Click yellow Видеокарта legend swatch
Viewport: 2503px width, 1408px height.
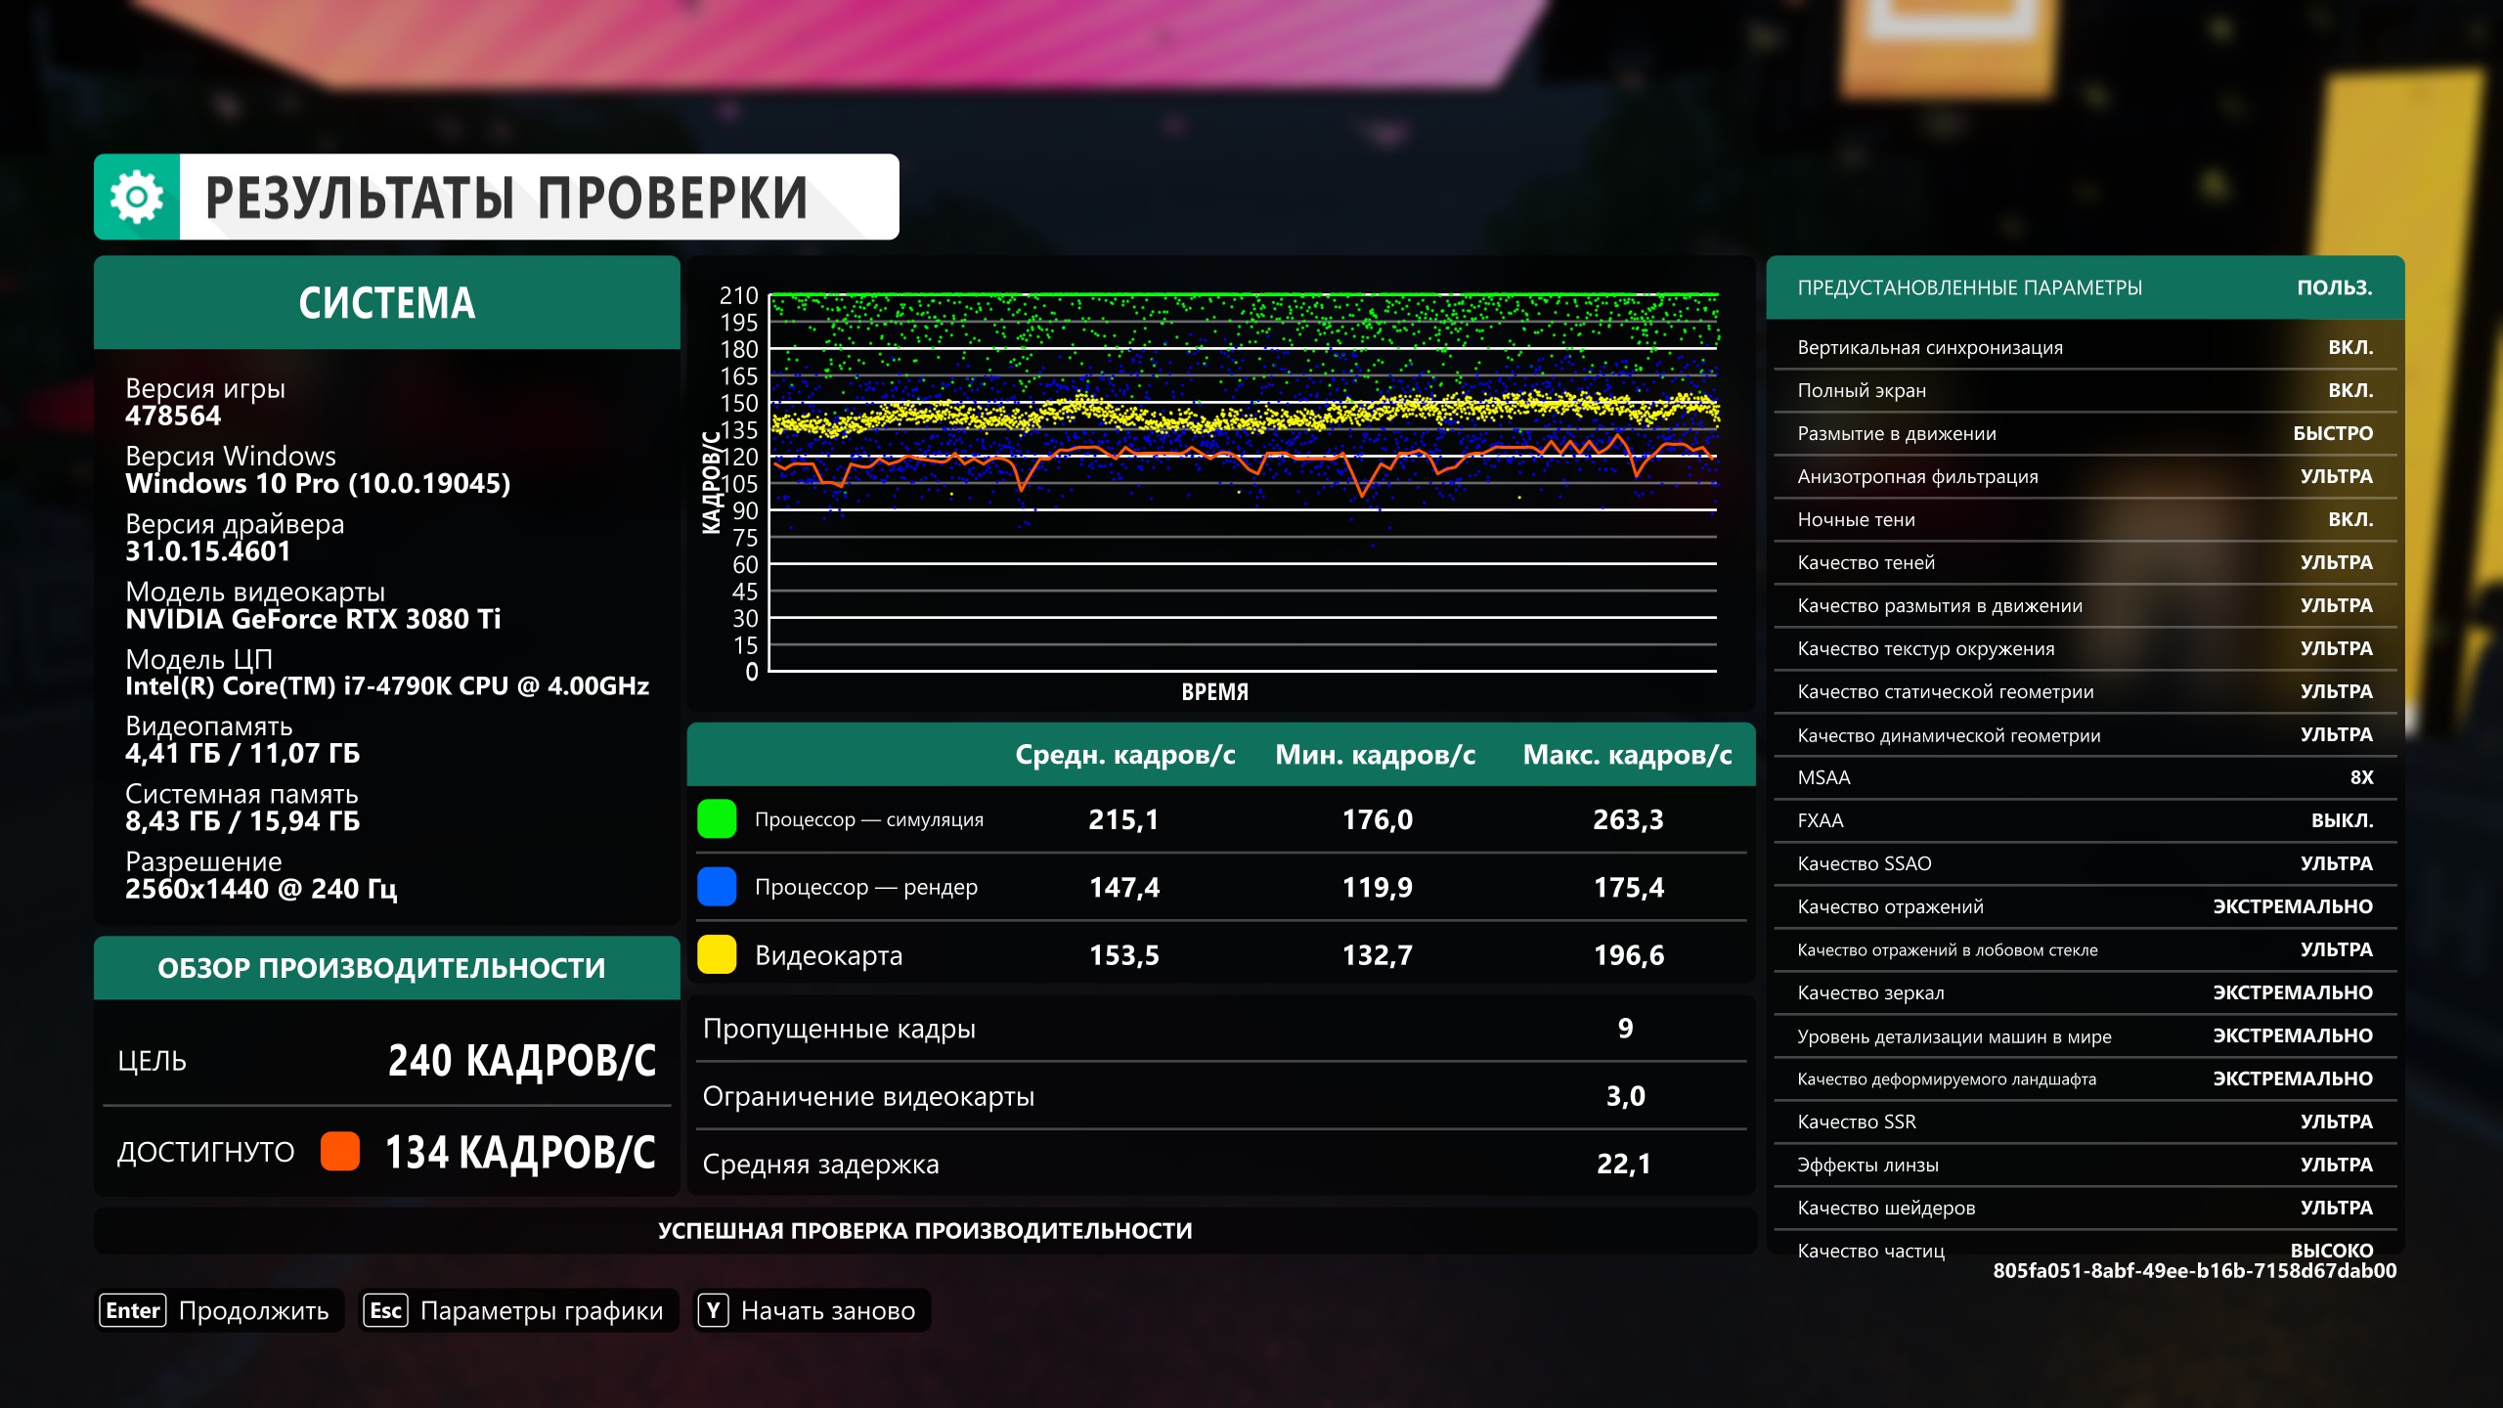coord(717,954)
